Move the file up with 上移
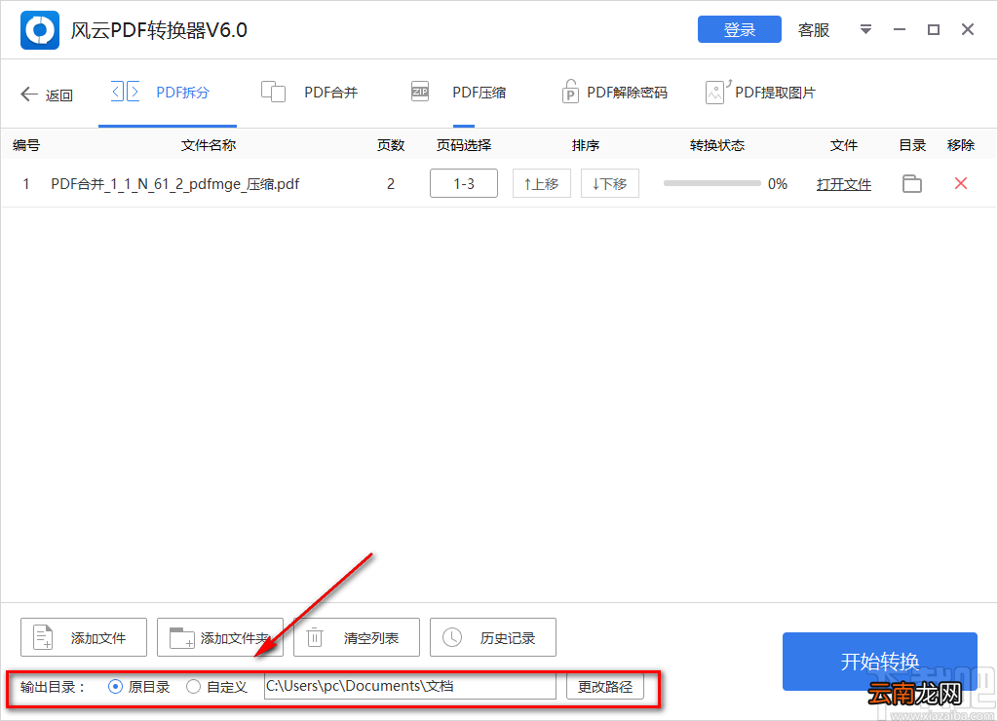The image size is (998, 721). coord(542,184)
